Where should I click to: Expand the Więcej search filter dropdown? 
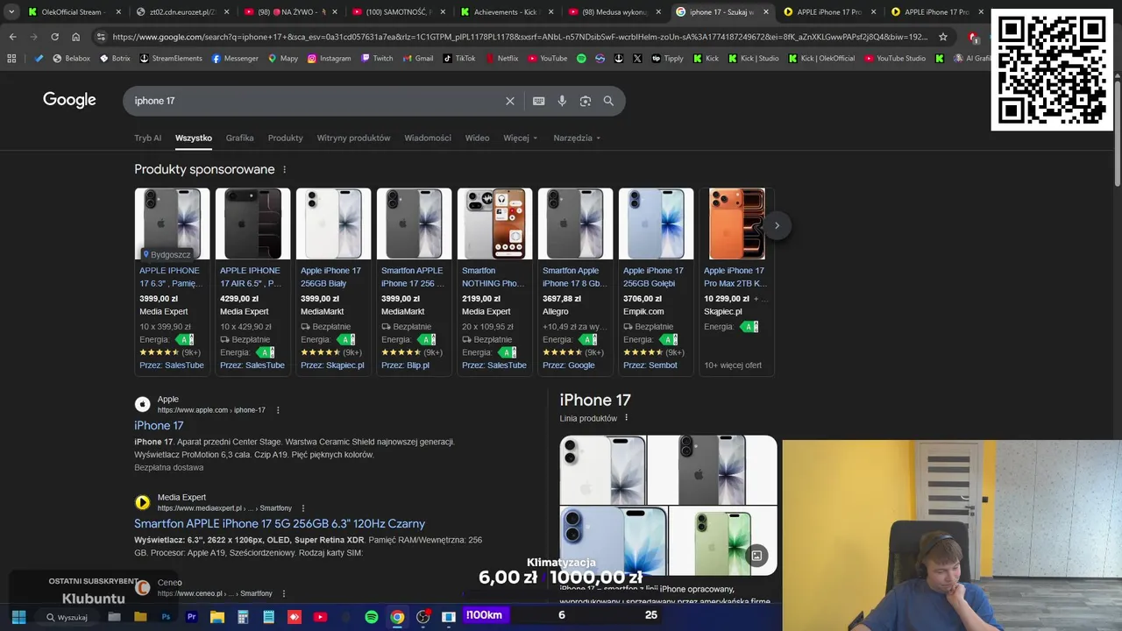click(x=521, y=138)
